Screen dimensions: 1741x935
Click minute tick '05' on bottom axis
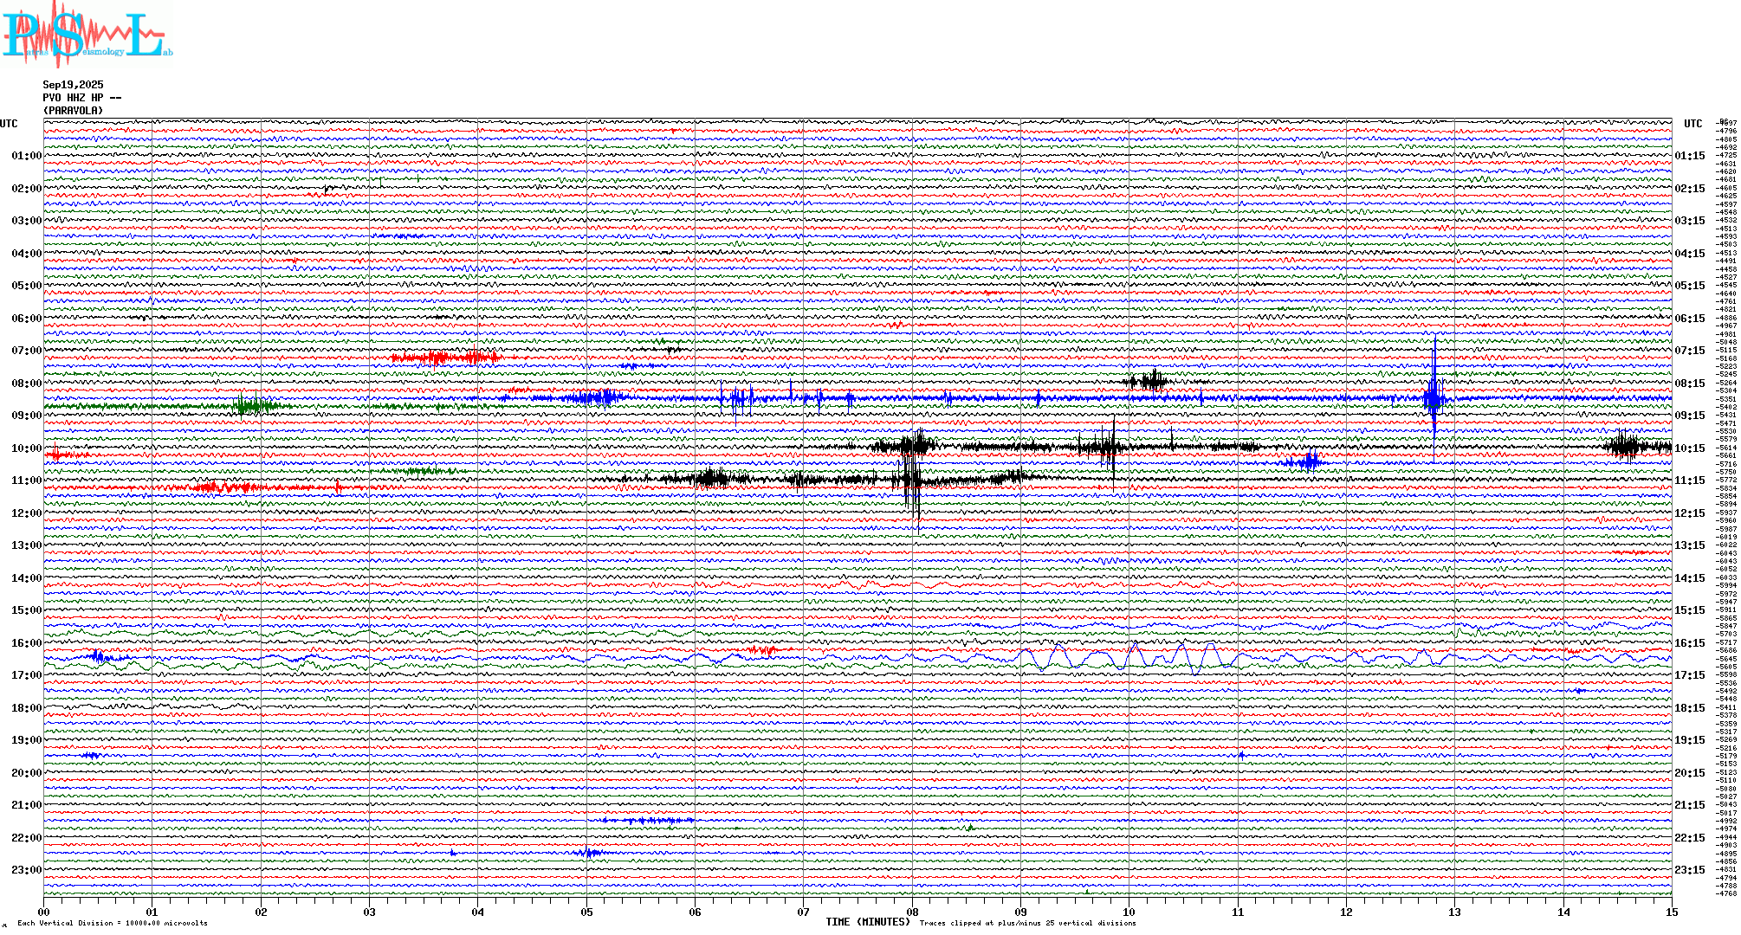tap(586, 912)
